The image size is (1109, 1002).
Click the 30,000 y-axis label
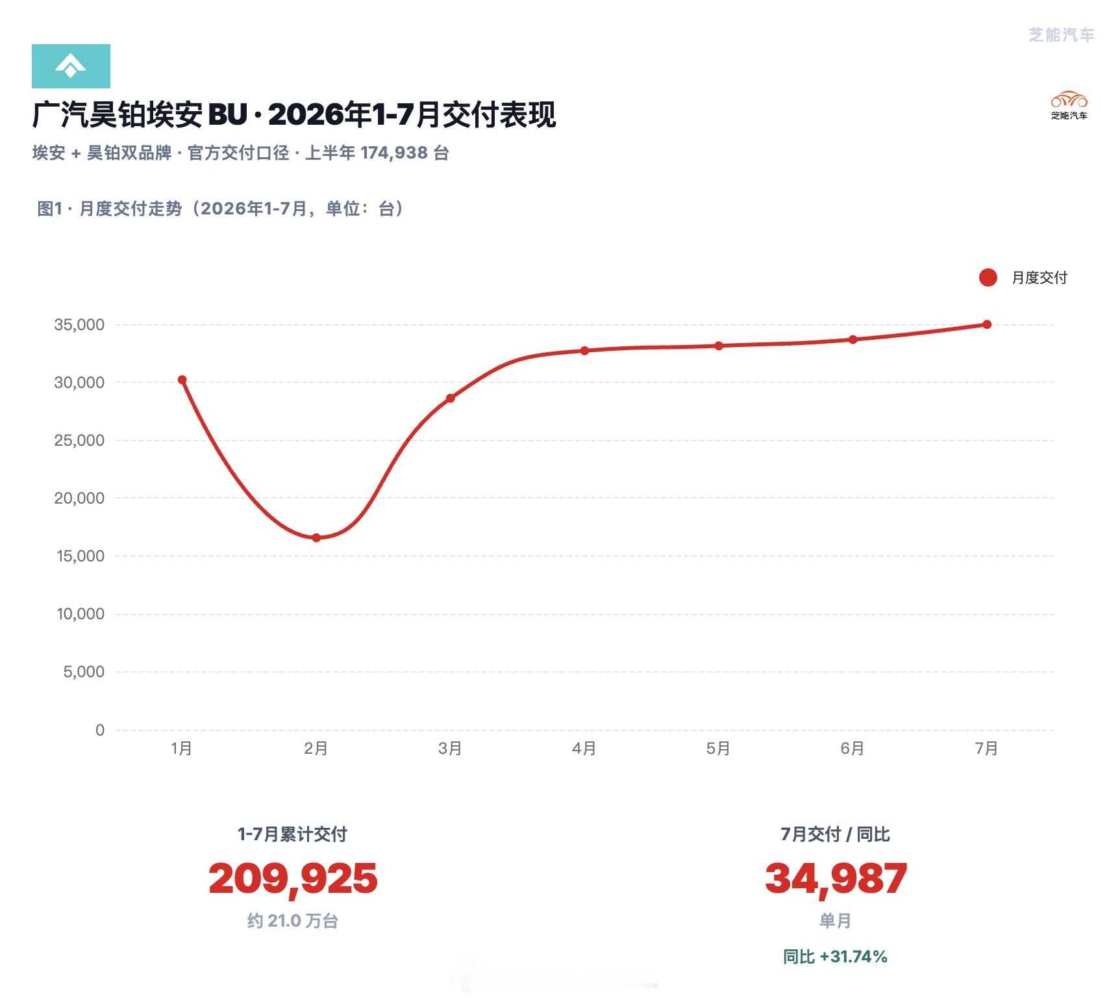click(79, 383)
